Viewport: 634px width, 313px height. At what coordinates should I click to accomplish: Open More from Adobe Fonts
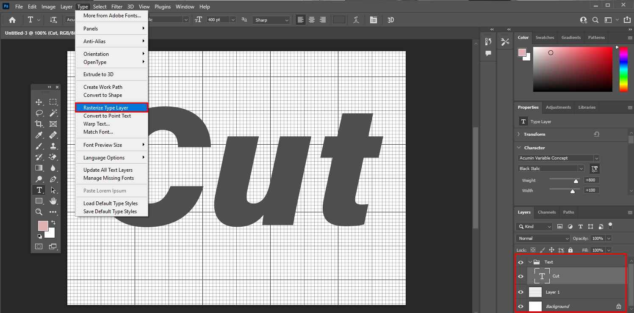111,15
